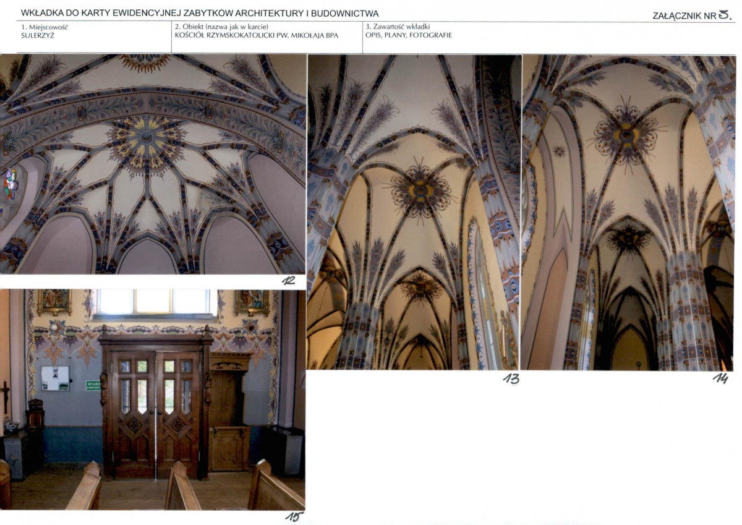The image size is (742, 525).
Task: Click the title "WKŁADKA DO KARTY EWIDENCYJNEJ ZABYTKÓW ARCHITEKTURY I BUDOWNICTWA"
Action: (200, 13)
